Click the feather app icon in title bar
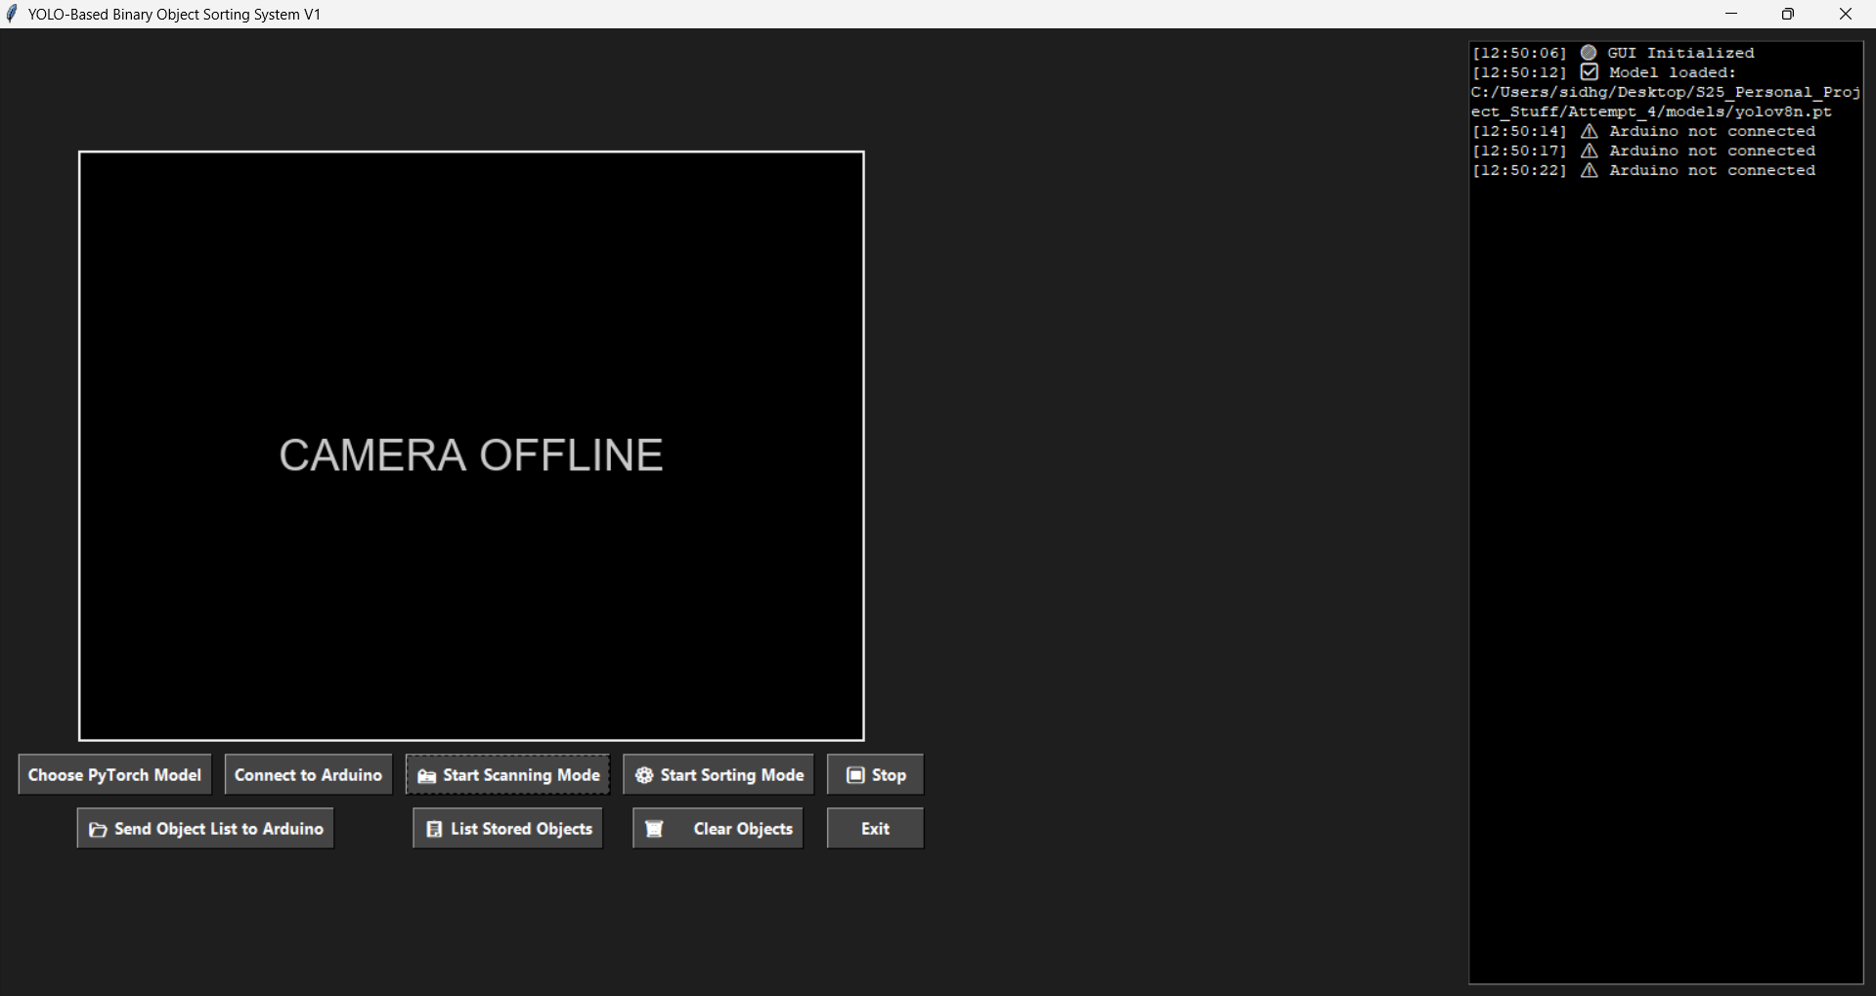 tap(12, 14)
